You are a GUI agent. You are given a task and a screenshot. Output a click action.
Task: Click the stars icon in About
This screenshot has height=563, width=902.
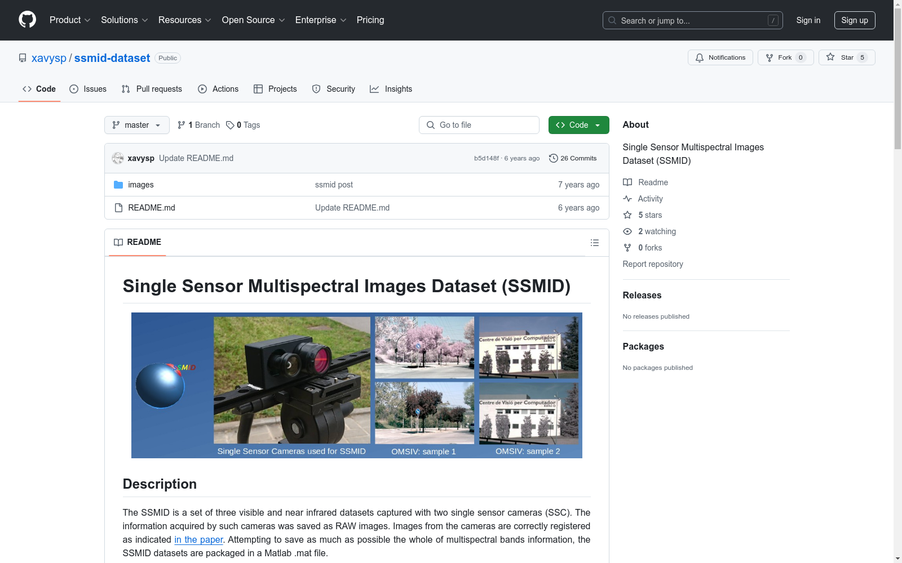click(x=627, y=215)
